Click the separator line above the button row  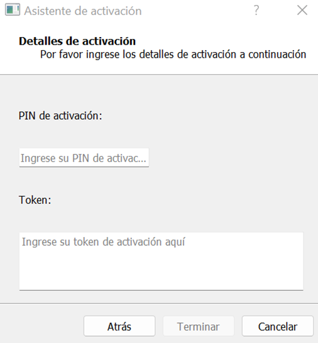click(159, 303)
